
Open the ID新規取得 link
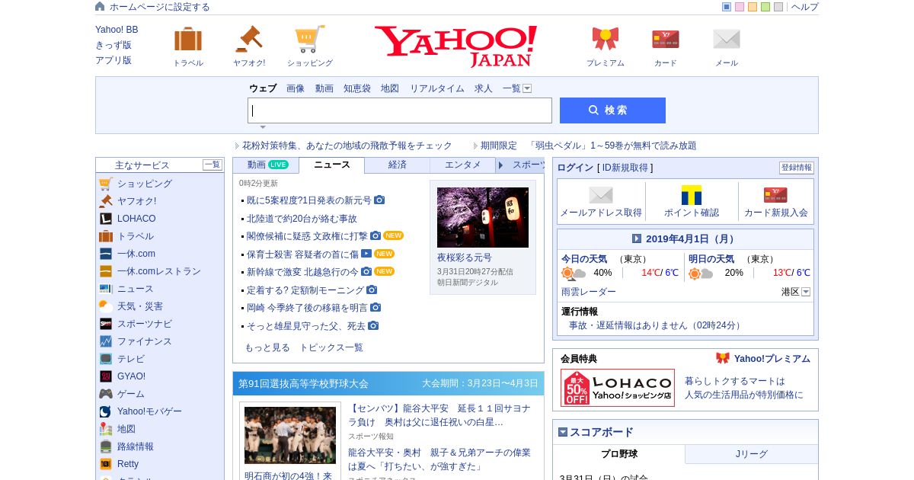point(625,168)
